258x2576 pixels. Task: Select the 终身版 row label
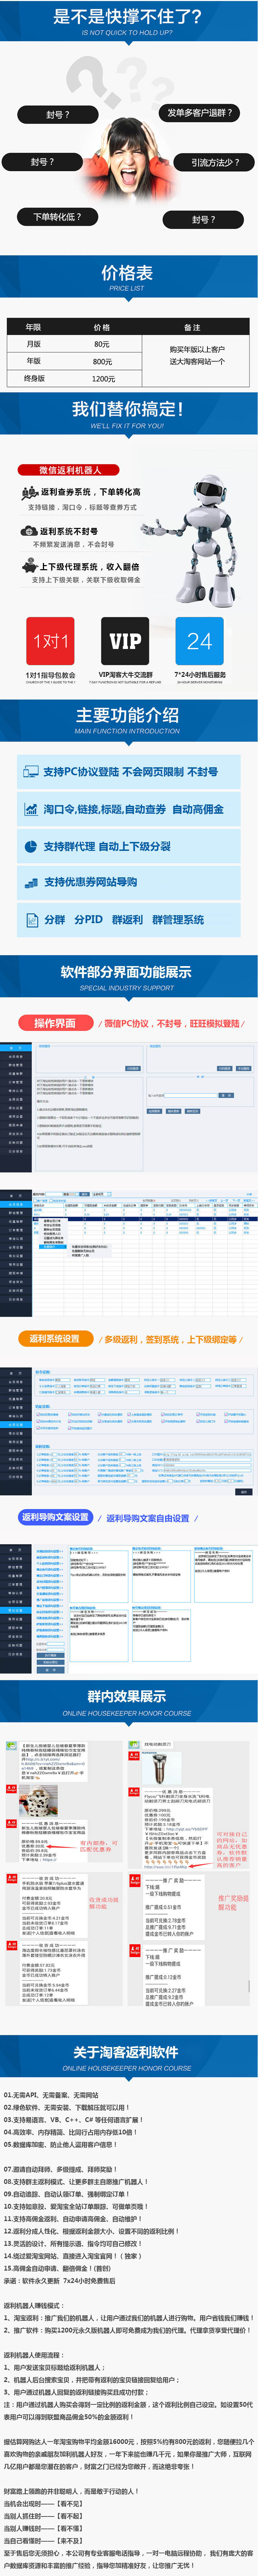coord(34,379)
